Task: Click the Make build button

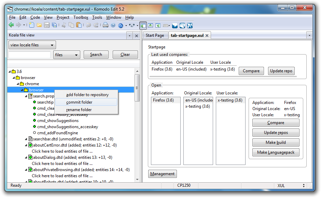Action: (276, 142)
